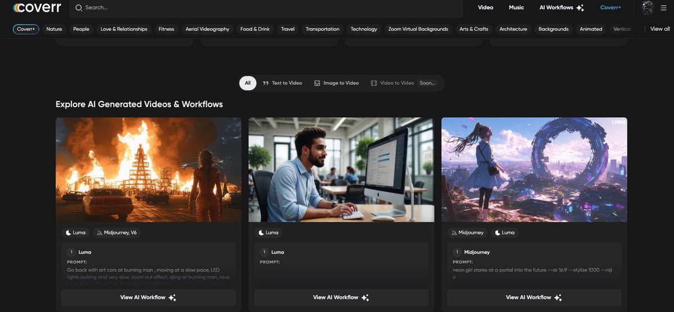The width and height of the screenshot is (674, 312).
Task: Click Luma tag on burning man card
Action: pos(75,232)
